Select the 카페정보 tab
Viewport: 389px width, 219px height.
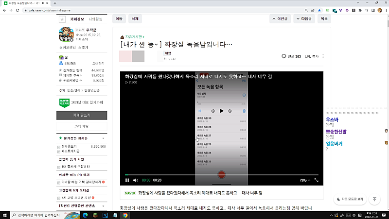(78, 19)
